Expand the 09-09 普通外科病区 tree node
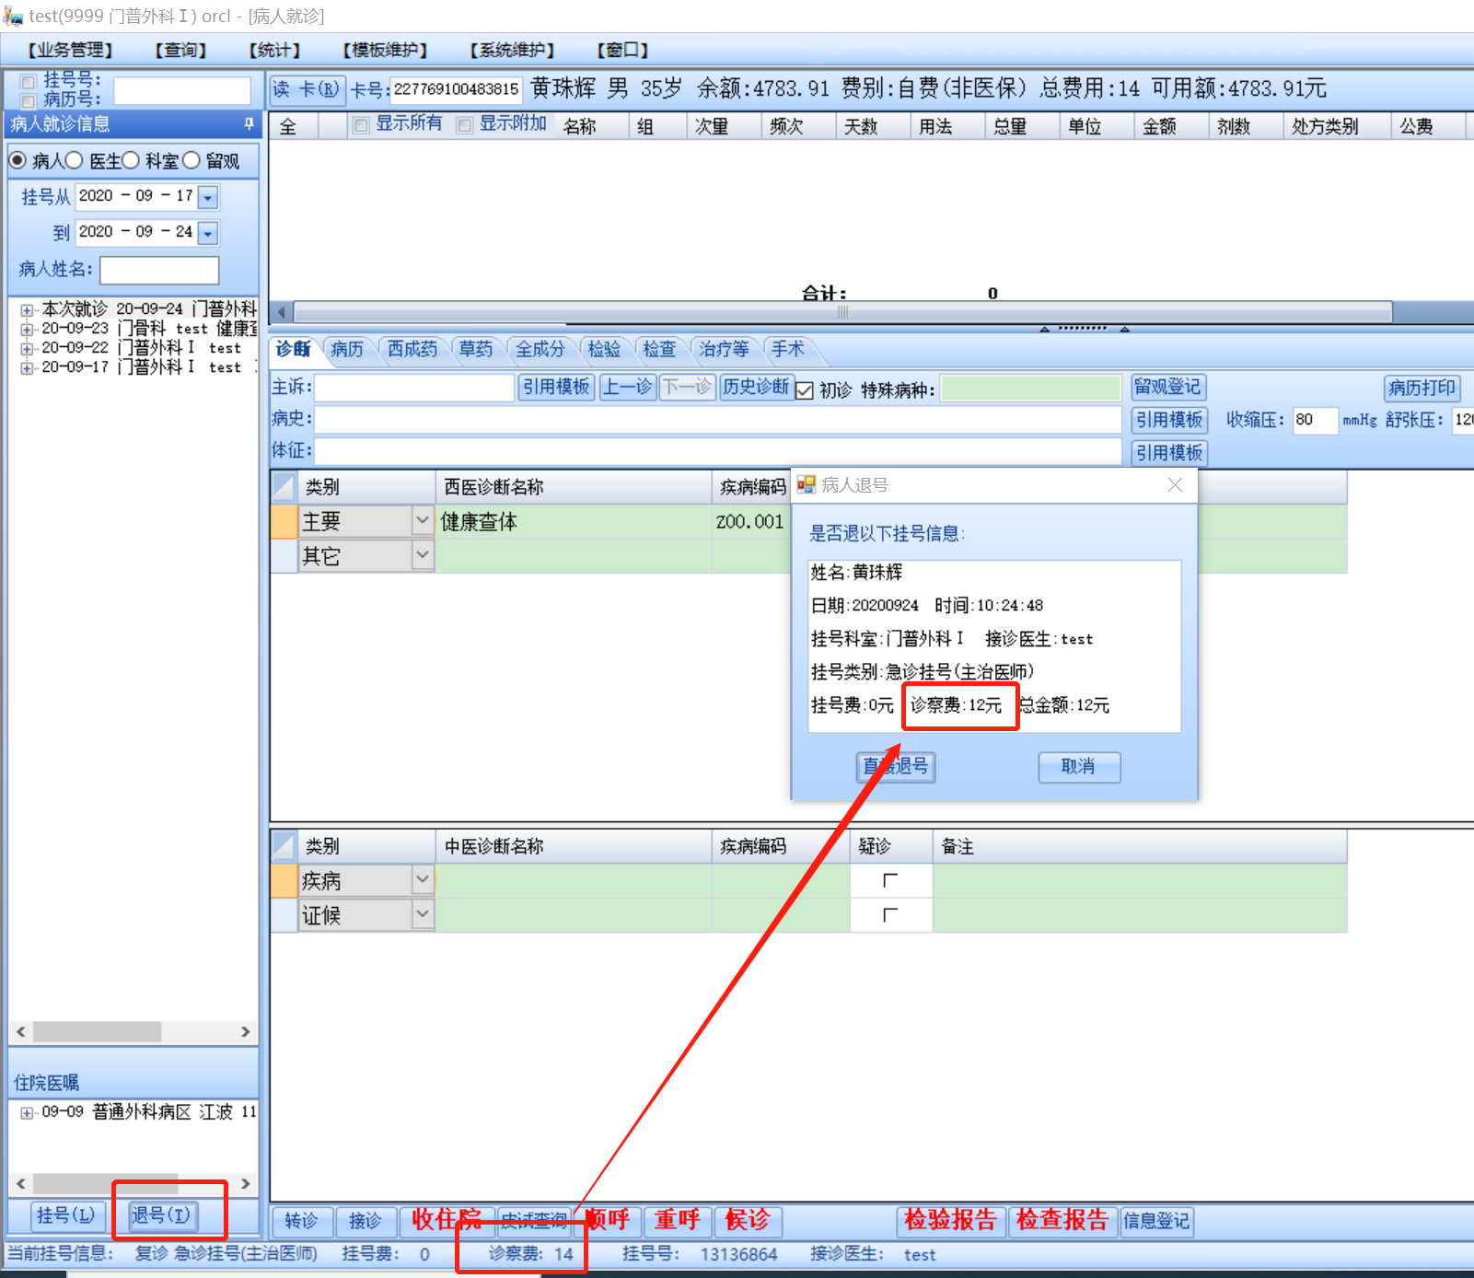 pyautogui.click(x=27, y=1113)
